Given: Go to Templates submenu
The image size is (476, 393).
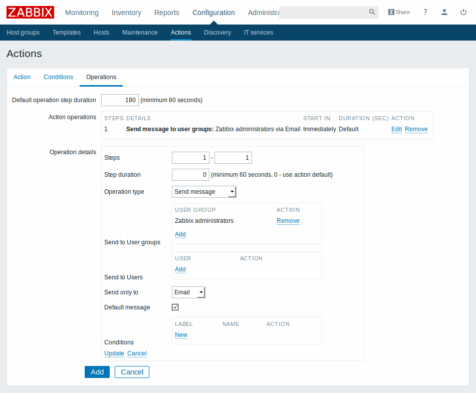Looking at the screenshot, I should coord(67,33).
